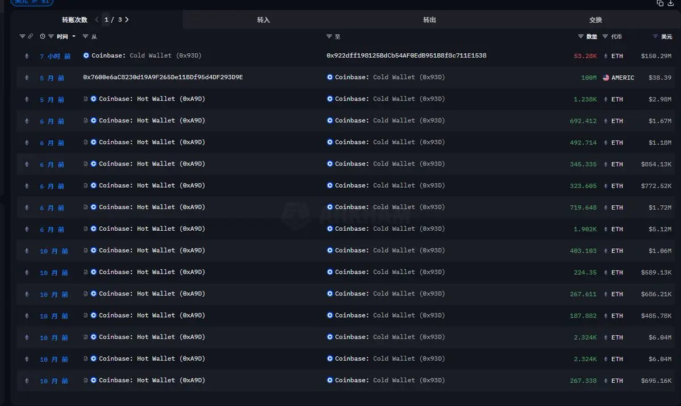Open the 从 (from) column filter icon
681x406 pixels.
click(85, 36)
